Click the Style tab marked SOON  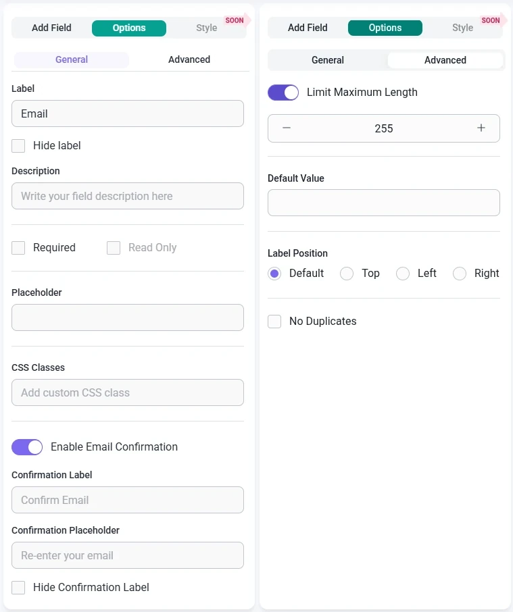tap(206, 28)
